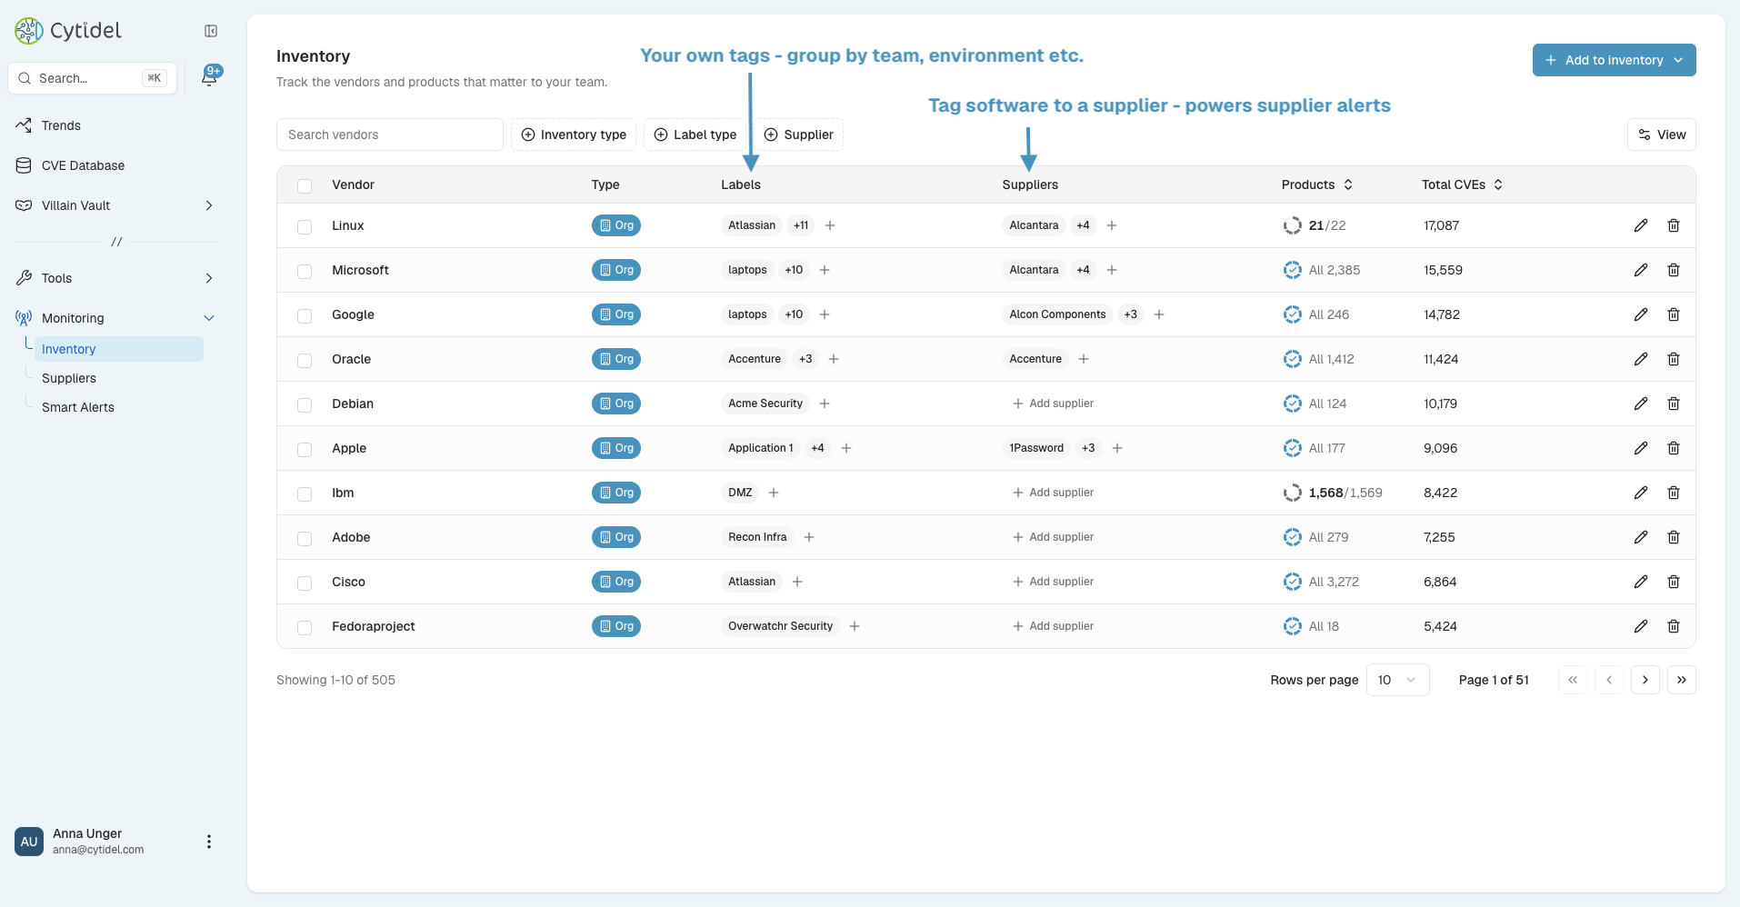Open the Inventory type filter
The height and width of the screenshot is (907, 1740).
tap(574, 135)
